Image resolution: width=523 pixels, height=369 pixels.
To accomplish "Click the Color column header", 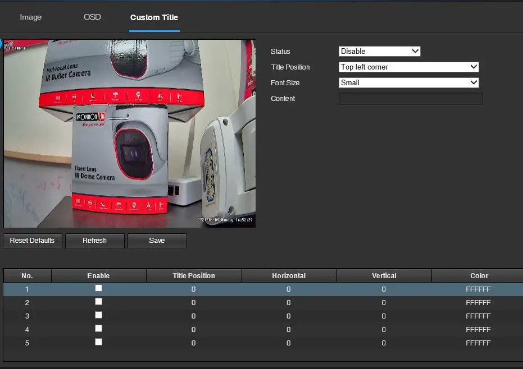I will [x=479, y=276].
